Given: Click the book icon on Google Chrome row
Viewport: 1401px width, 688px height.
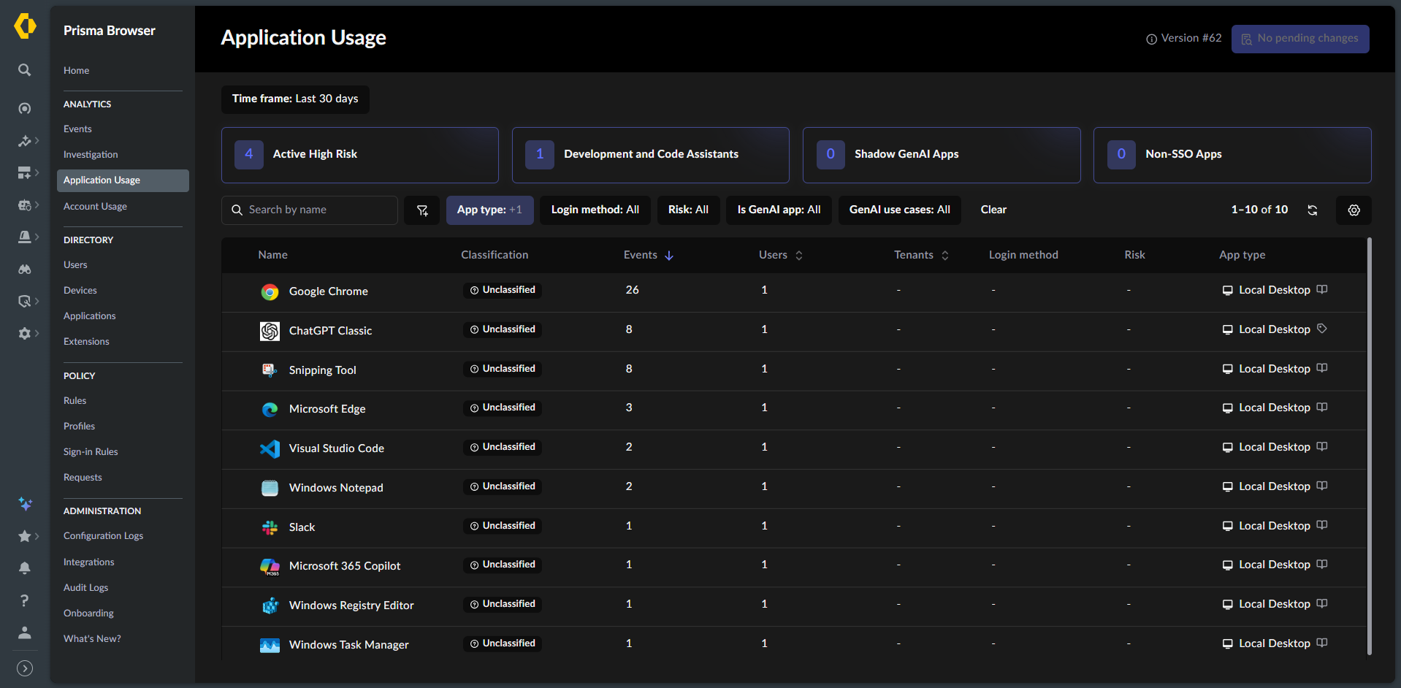Looking at the screenshot, I should [x=1322, y=289].
